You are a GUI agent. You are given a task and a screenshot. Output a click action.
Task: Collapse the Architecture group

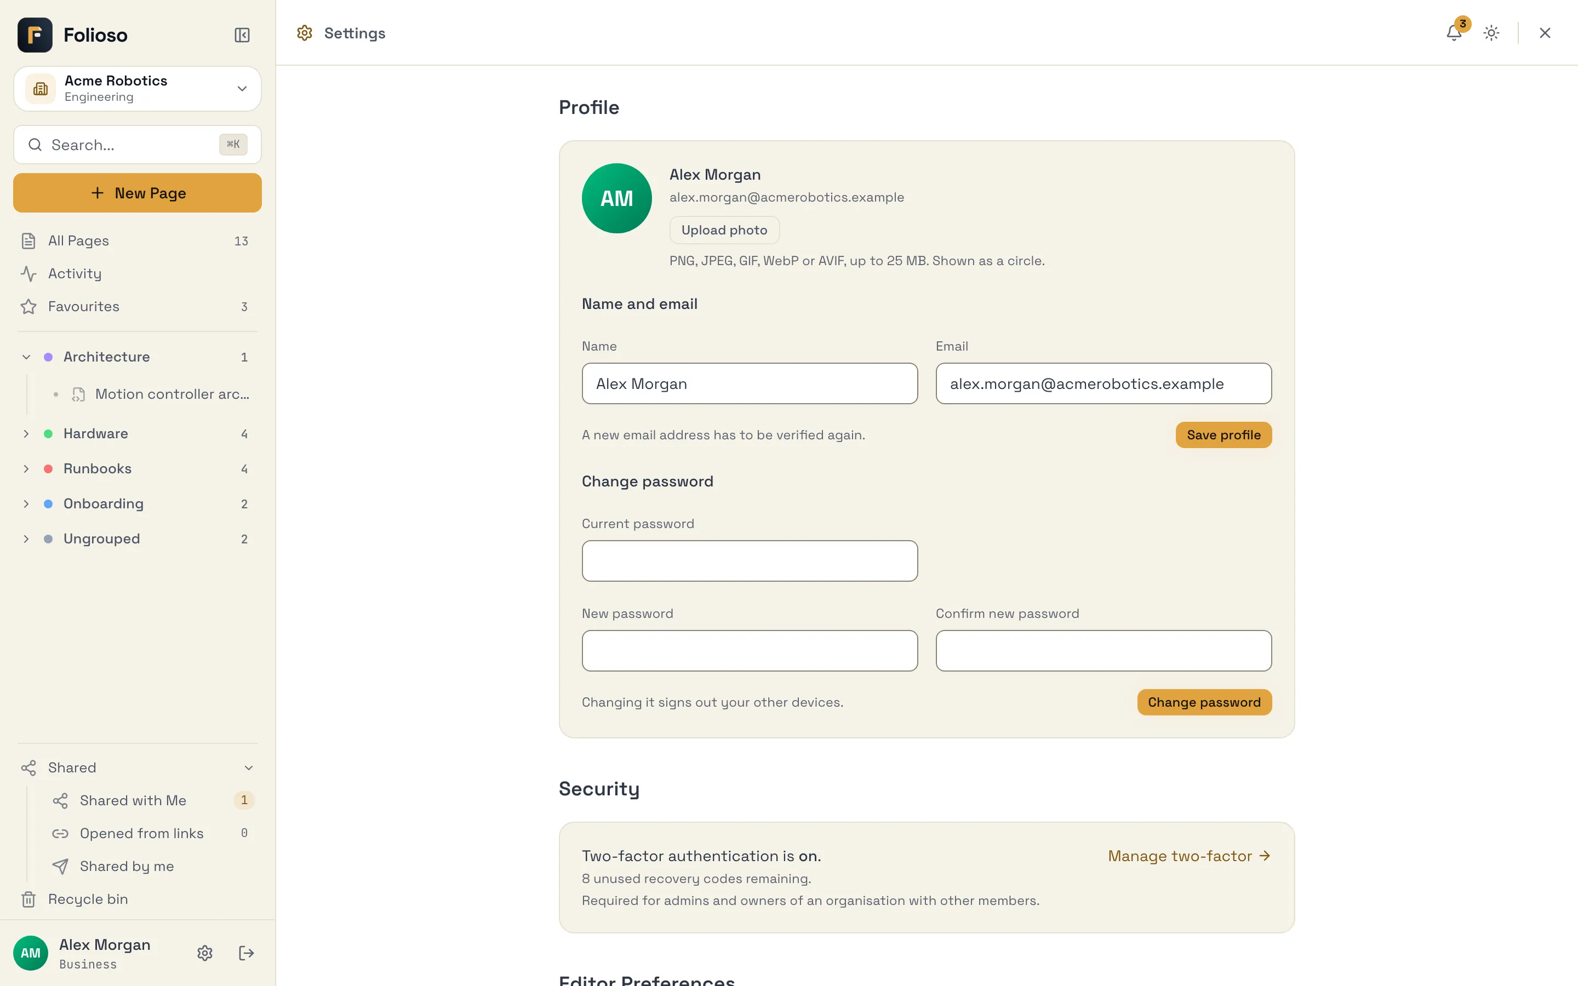pos(26,357)
